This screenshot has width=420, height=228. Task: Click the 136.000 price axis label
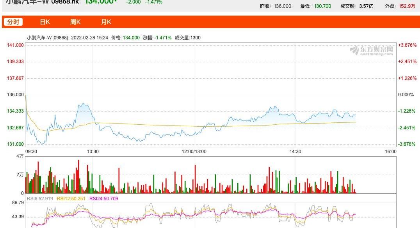click(15, 94)
